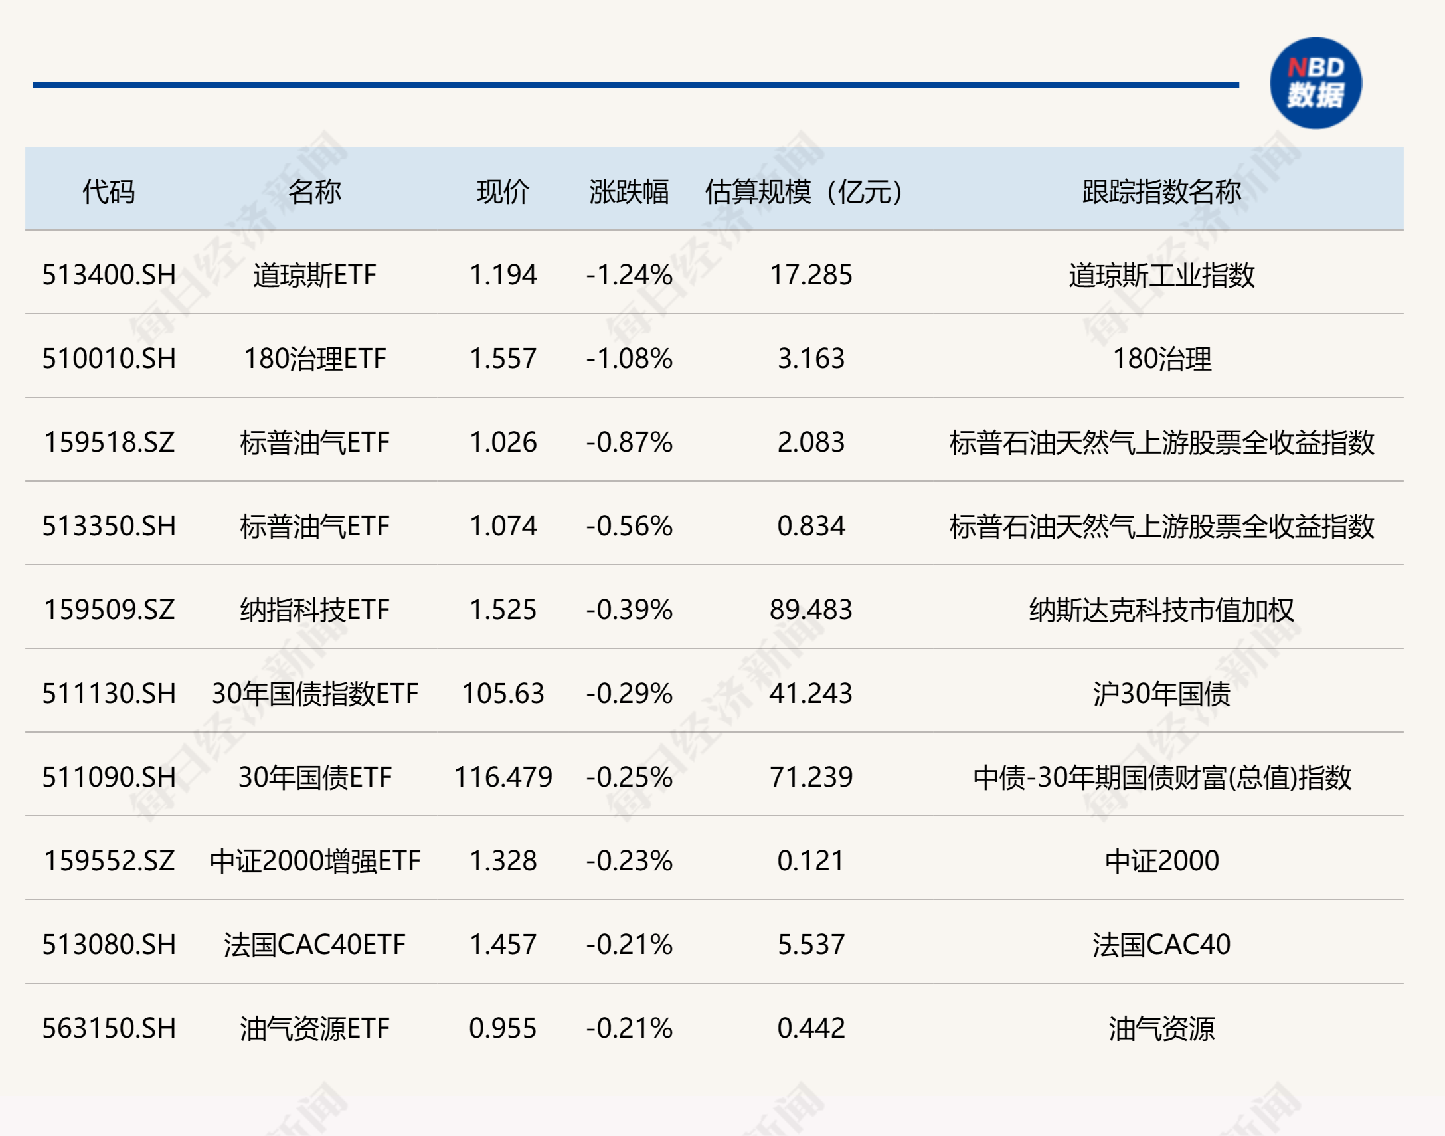1445x1136 pixels.
Task: Click 沪30年国债 index name
Action: pos(1162,694)
